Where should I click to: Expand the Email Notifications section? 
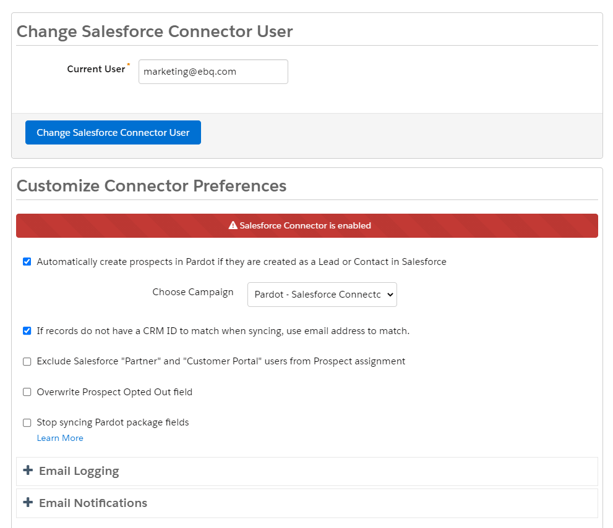pyautogui.click(x=307, y=503)
